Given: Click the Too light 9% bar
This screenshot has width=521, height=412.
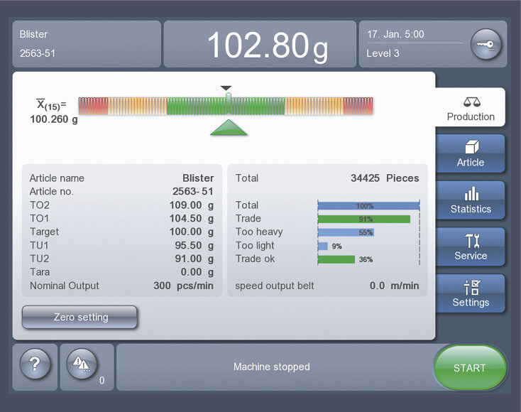Looking at the screenshot, I should click(x=323, y=246).
